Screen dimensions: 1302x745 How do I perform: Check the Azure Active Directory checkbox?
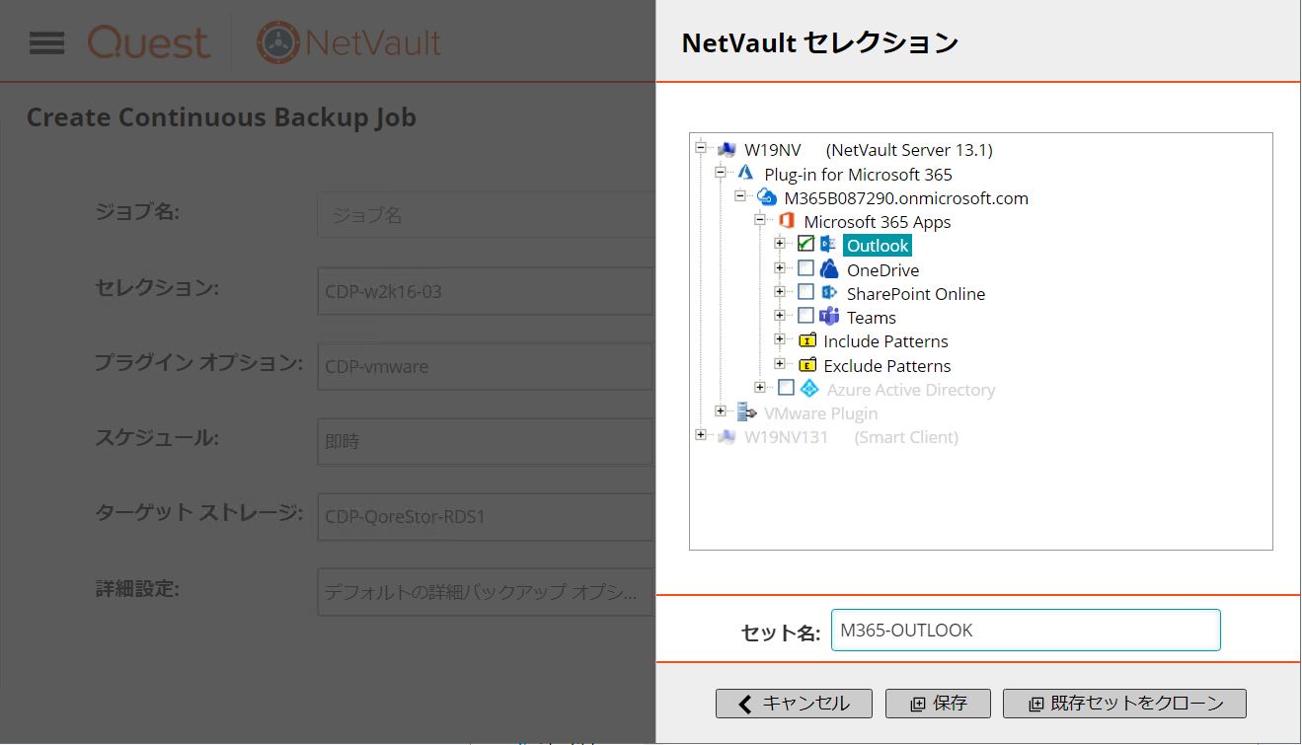click(786, 388)
